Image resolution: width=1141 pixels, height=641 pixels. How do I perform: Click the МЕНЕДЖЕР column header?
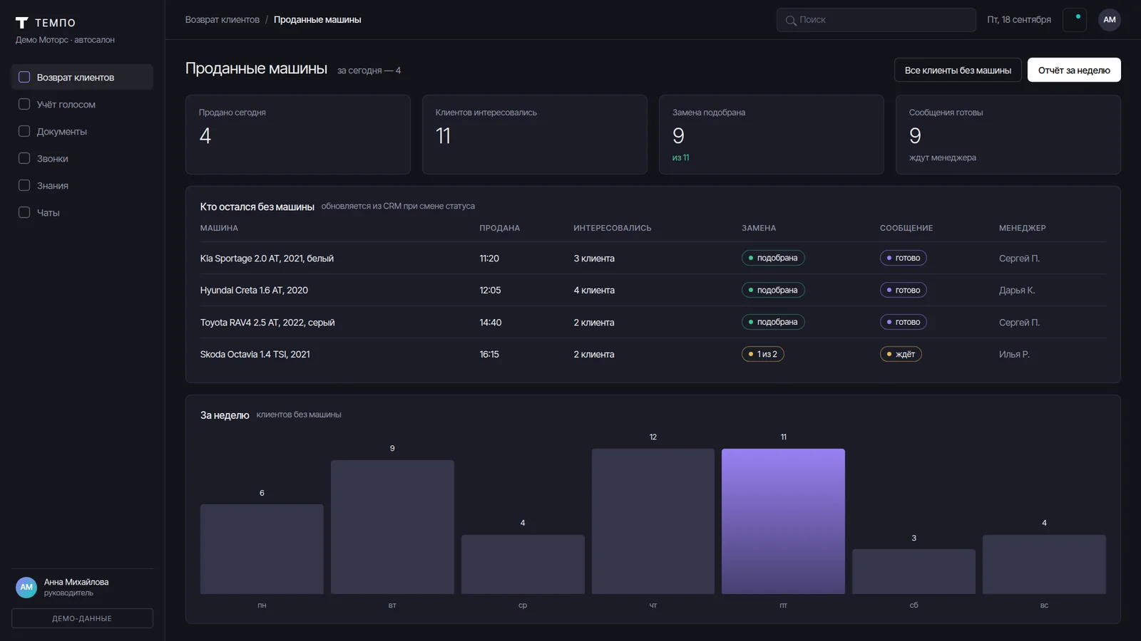pos(1023,228)
